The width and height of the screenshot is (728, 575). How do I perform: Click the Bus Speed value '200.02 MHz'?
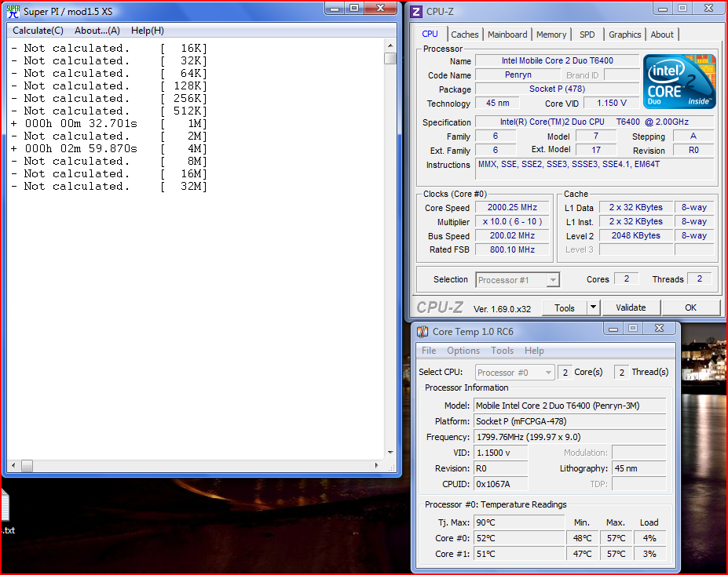pyautogui.click(x=513, y=235)
